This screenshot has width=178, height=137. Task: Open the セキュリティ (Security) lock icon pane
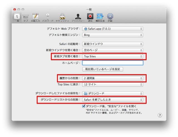pyautogui.click(x=62, y=18)
